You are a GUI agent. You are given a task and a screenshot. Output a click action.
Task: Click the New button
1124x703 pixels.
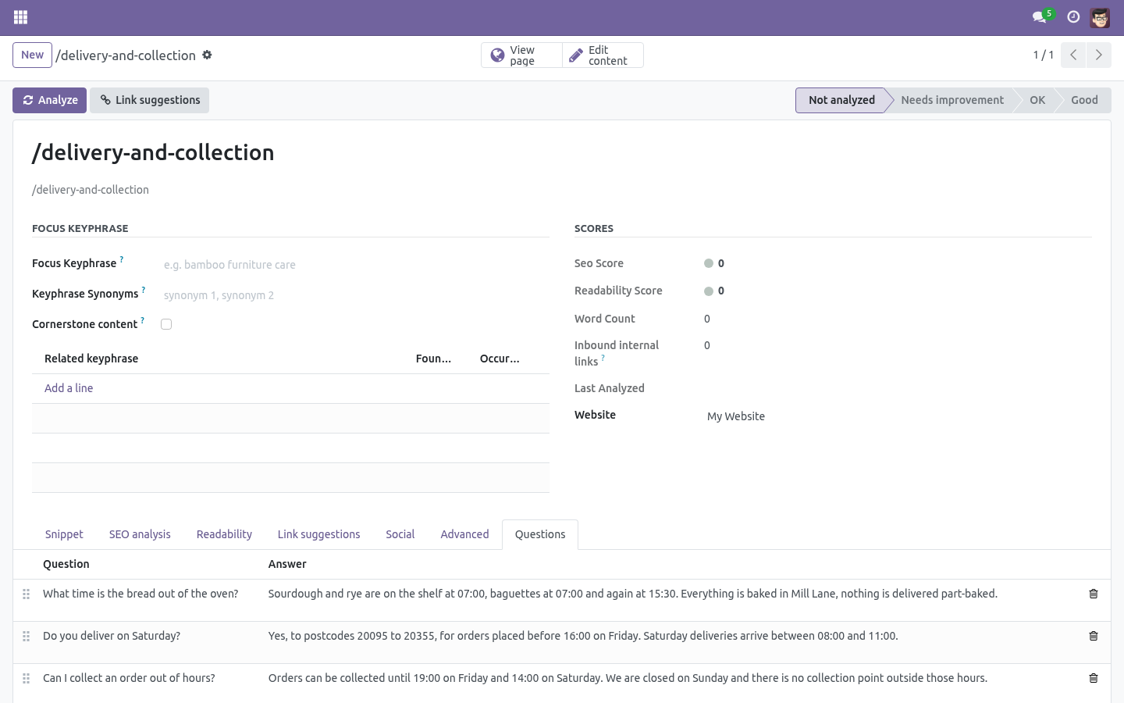pos(32,55)
